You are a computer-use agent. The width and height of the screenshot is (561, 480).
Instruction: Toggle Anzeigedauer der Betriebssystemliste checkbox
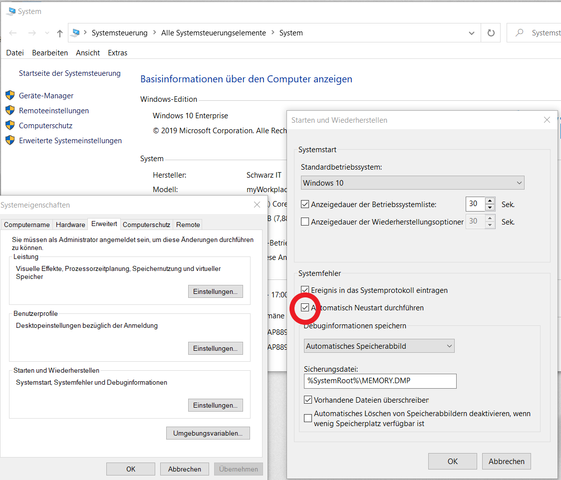tap(305, 204)
